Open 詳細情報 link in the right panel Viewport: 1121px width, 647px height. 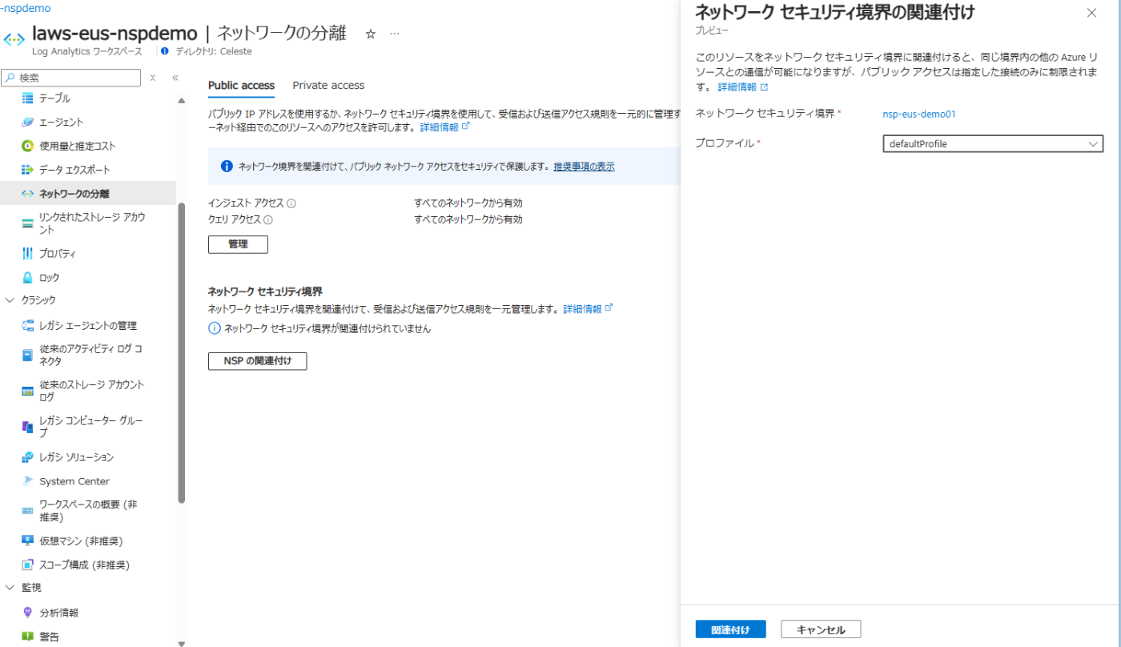[743, 87]
